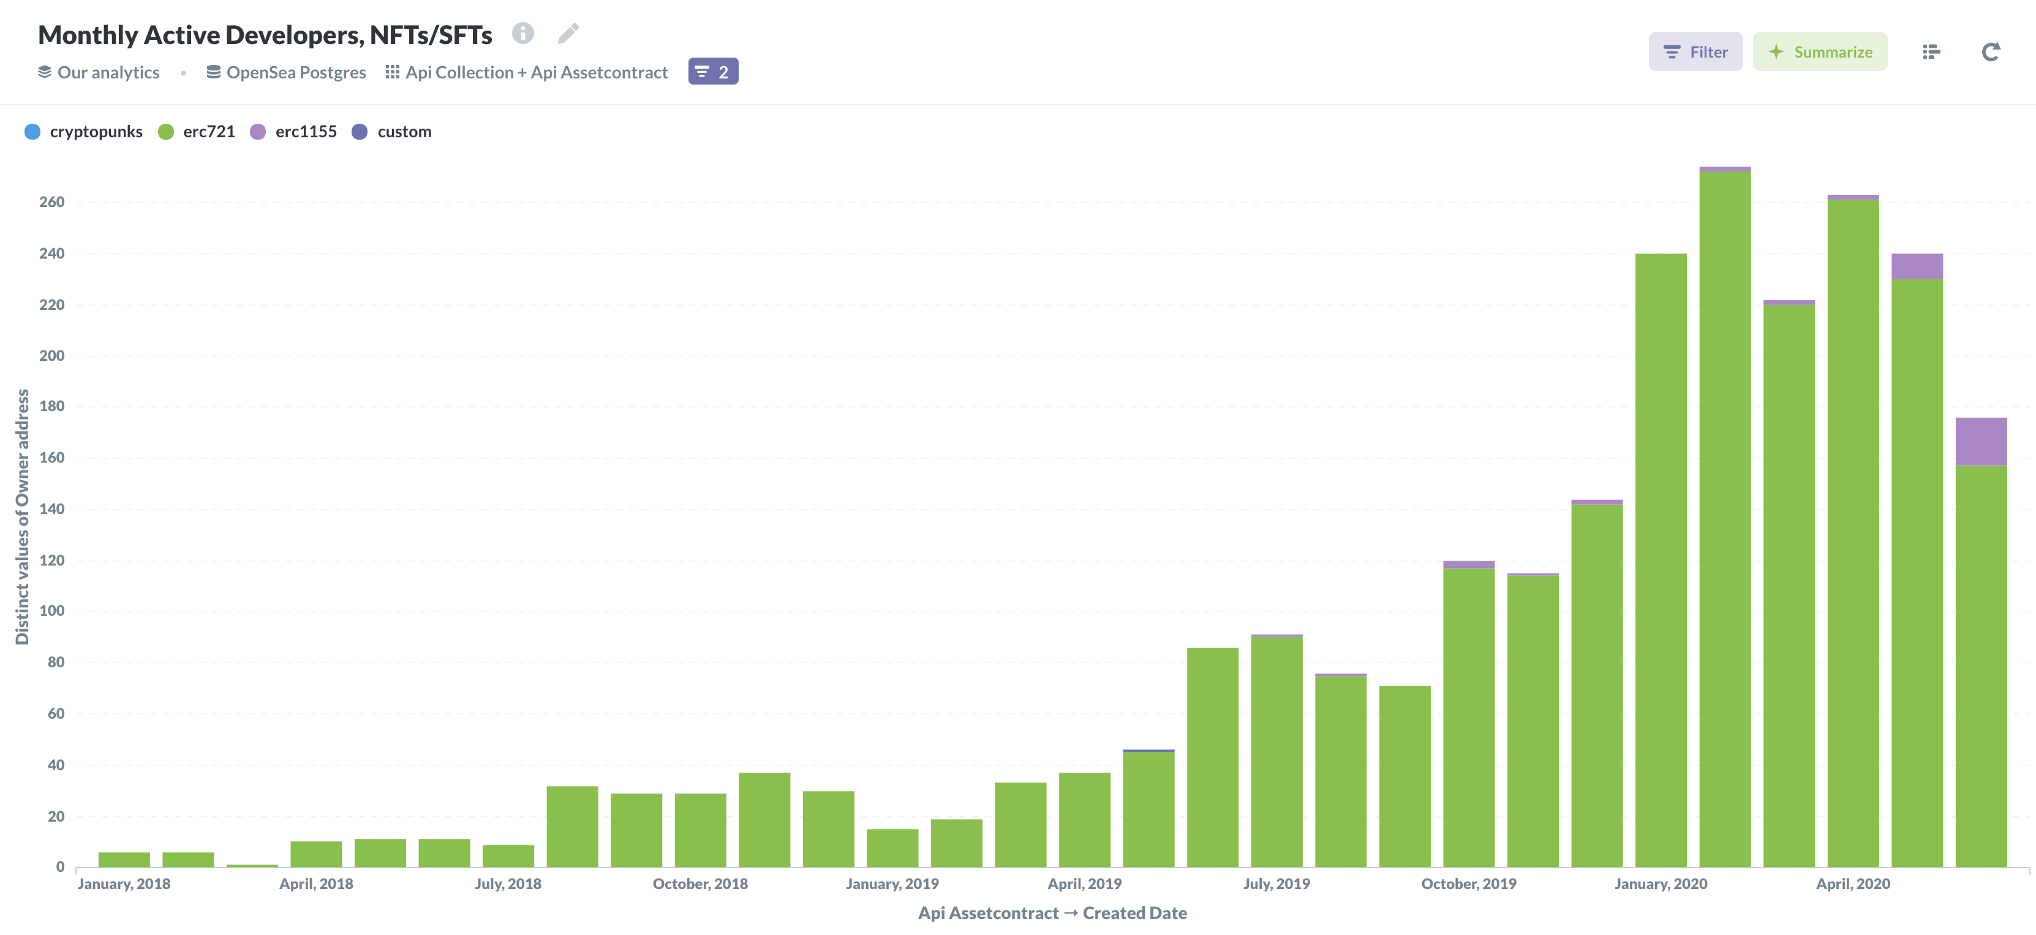
Task: Click the grid icon before Api Collection
Action: point(392,72)
